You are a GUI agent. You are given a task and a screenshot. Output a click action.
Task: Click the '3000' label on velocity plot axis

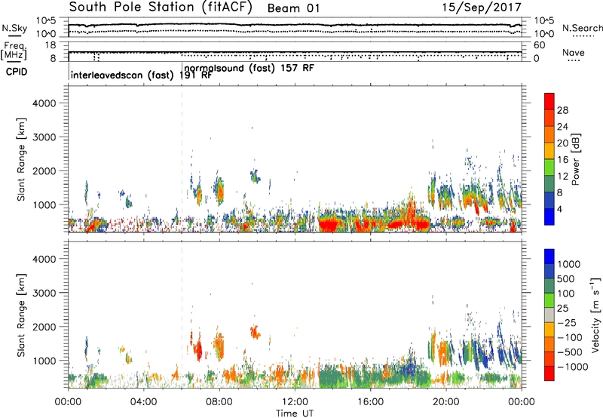pyautogui.click(x=44, y=293)
